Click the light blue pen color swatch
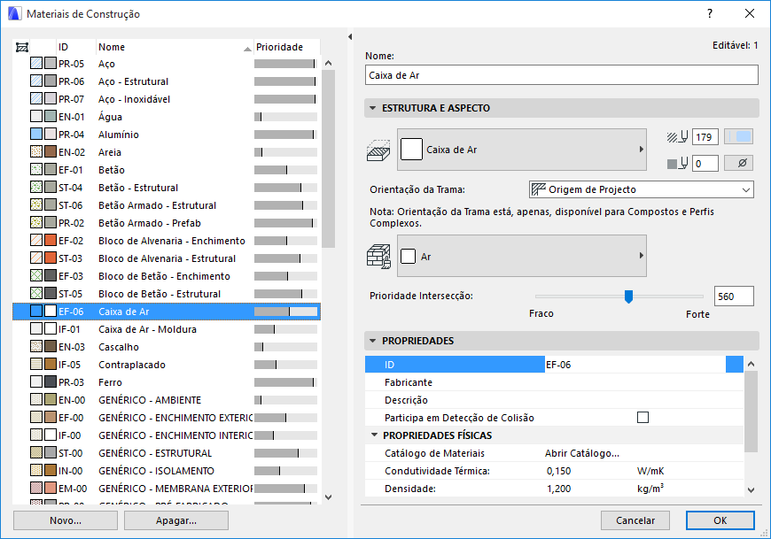Viewport: 771px width, 539px height. click(738, 137)
